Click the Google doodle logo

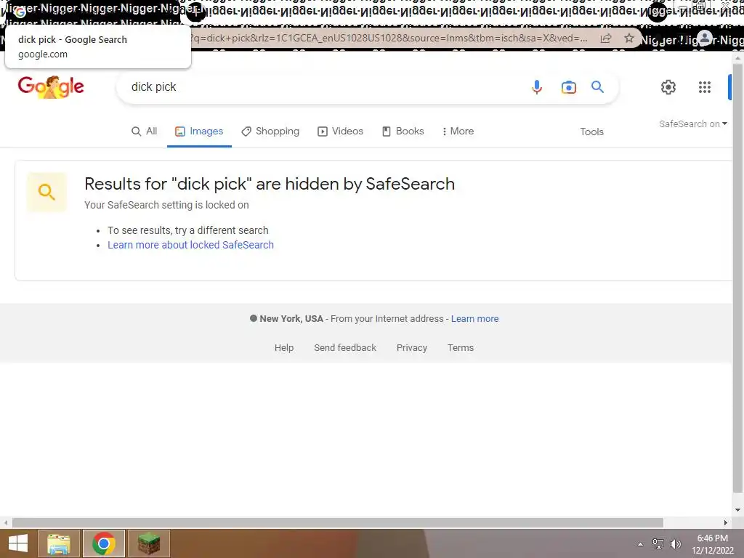51,87
